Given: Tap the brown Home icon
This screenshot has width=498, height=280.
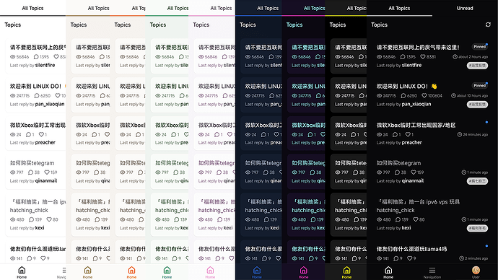Looking at the screenshot, I should 87,270.
